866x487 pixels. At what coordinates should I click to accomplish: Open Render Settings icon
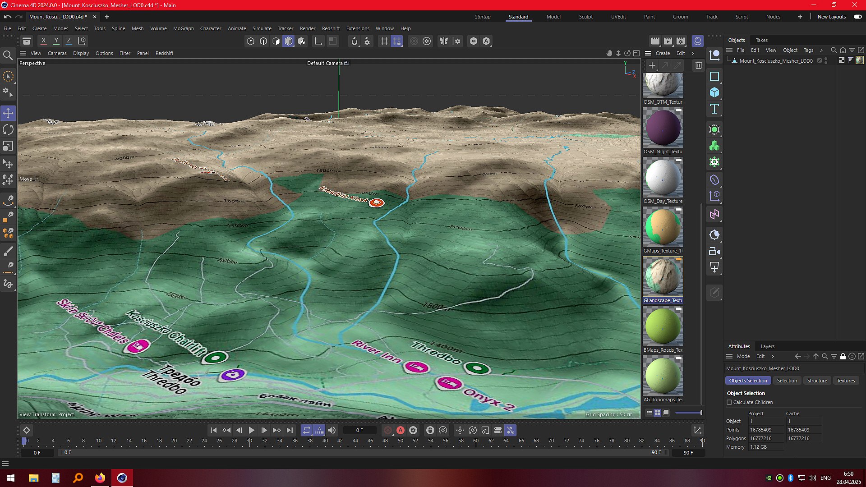[681, 41]
